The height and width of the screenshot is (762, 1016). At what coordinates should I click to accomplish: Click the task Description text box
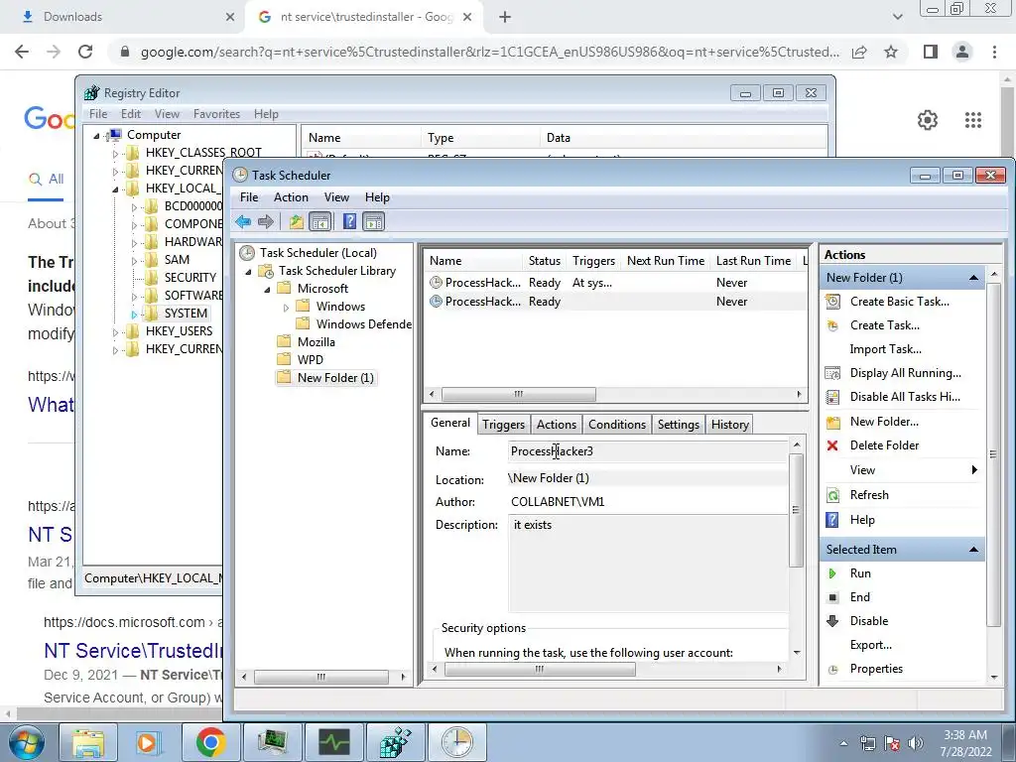[649, 564]
